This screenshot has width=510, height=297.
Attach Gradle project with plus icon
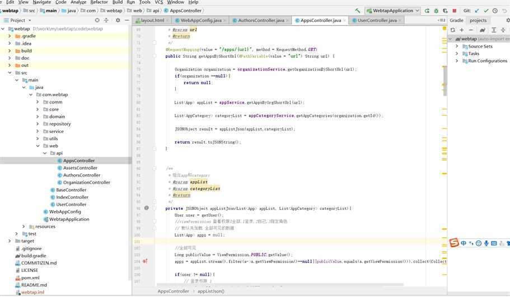pyautogui.click(x=461, y=30)
